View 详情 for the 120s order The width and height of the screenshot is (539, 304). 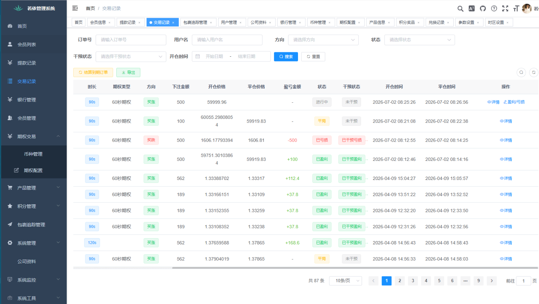point(506,243)
